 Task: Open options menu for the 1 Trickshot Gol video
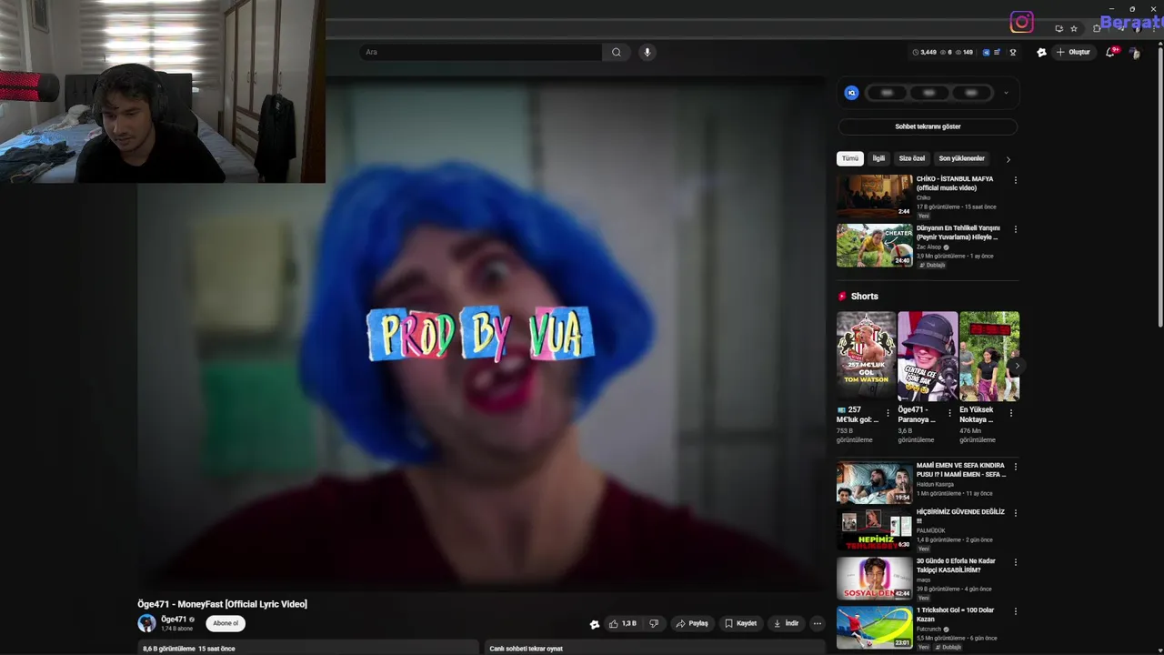pyautogui.click(x=1015, y=611)
